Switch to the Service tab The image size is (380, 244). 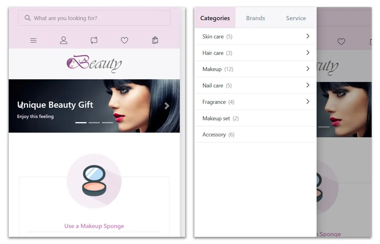pos(296,18)
